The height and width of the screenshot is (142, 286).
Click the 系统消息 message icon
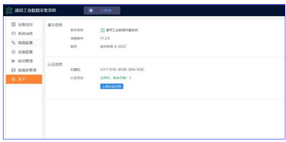14,33
